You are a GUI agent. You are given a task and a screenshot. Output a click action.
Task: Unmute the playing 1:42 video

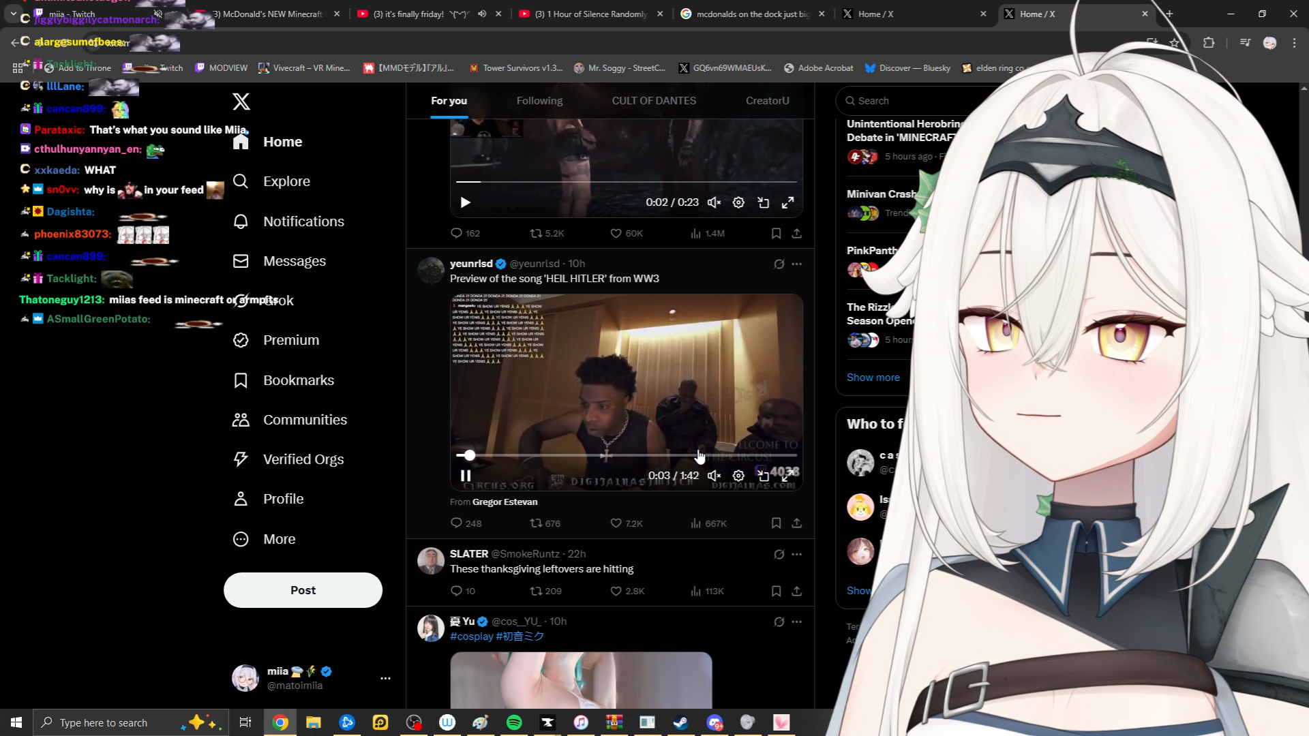click(714, 476)
